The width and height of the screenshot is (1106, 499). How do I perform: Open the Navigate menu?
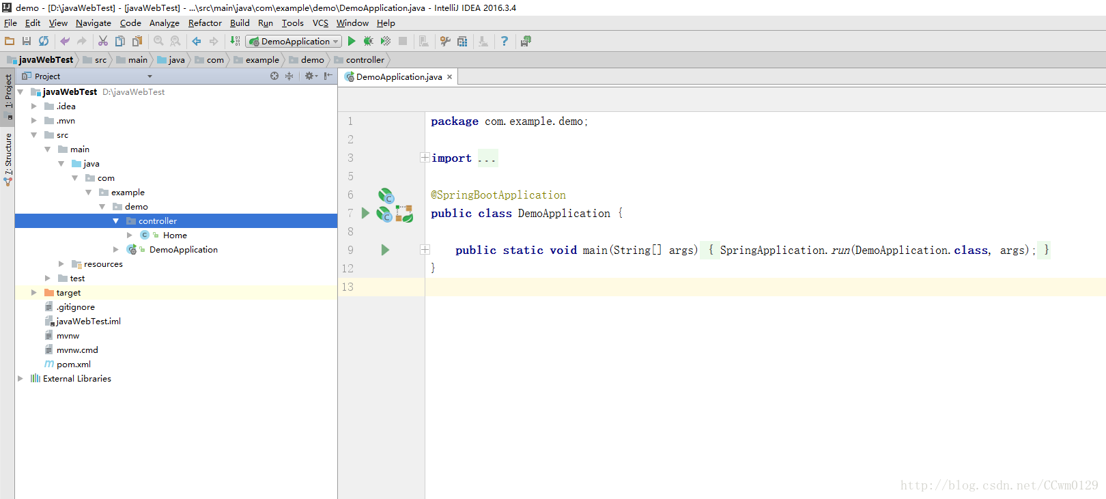click(94, 23)
